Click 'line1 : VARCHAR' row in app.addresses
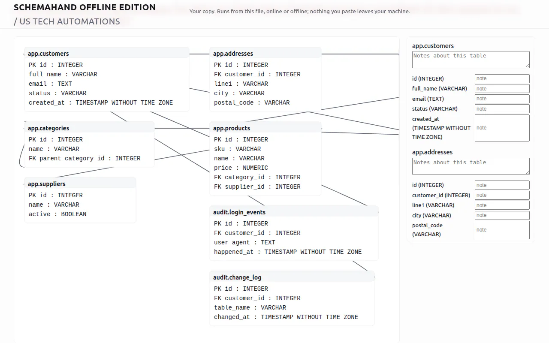Image resolution: width=549 pixels, height=343 pixels. (241, 84)
